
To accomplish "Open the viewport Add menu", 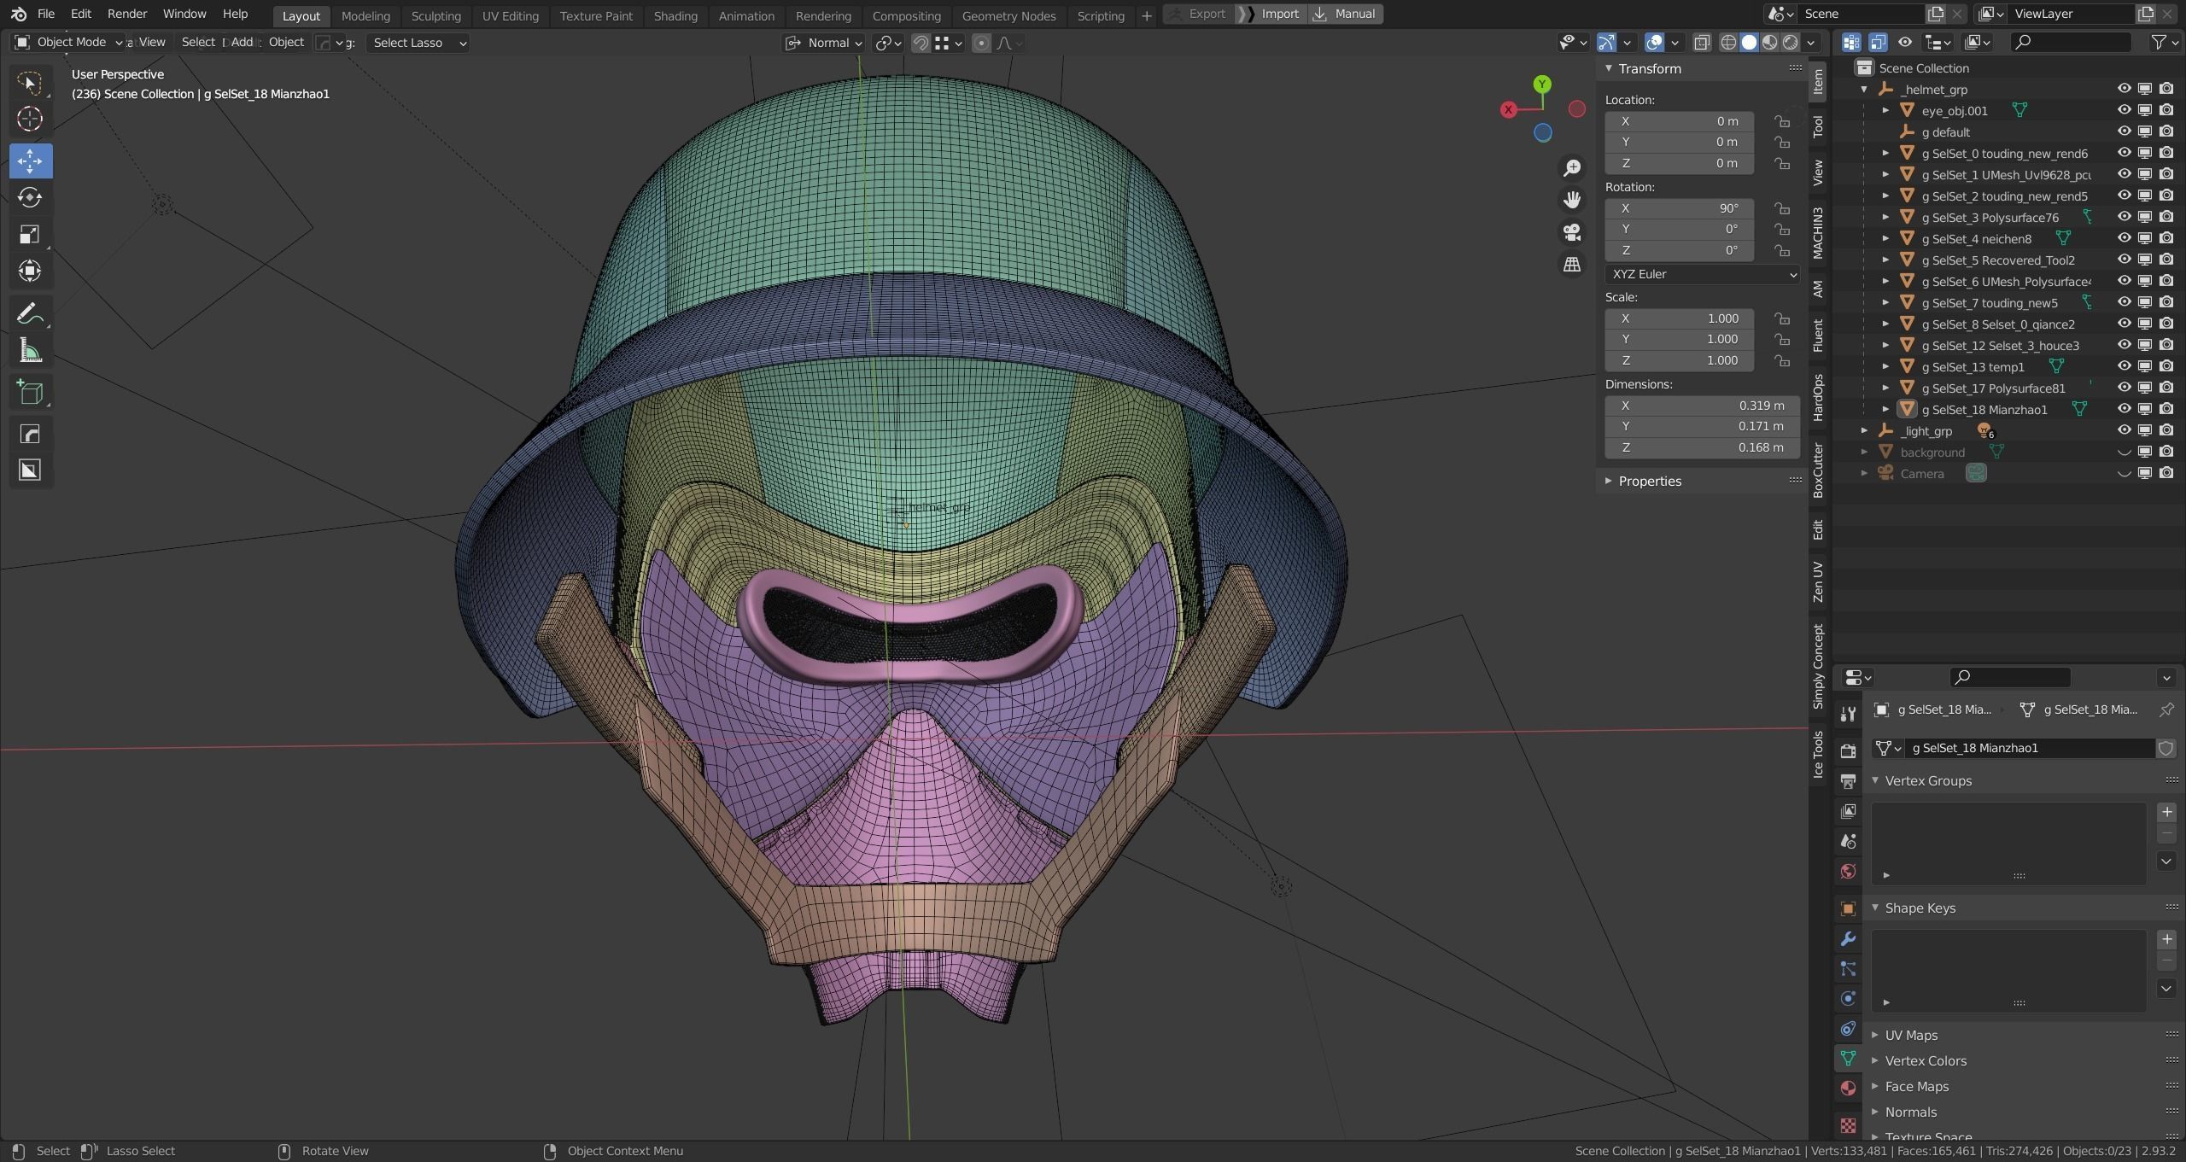I will coord(242,42).
